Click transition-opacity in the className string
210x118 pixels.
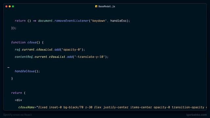(188, 107)
